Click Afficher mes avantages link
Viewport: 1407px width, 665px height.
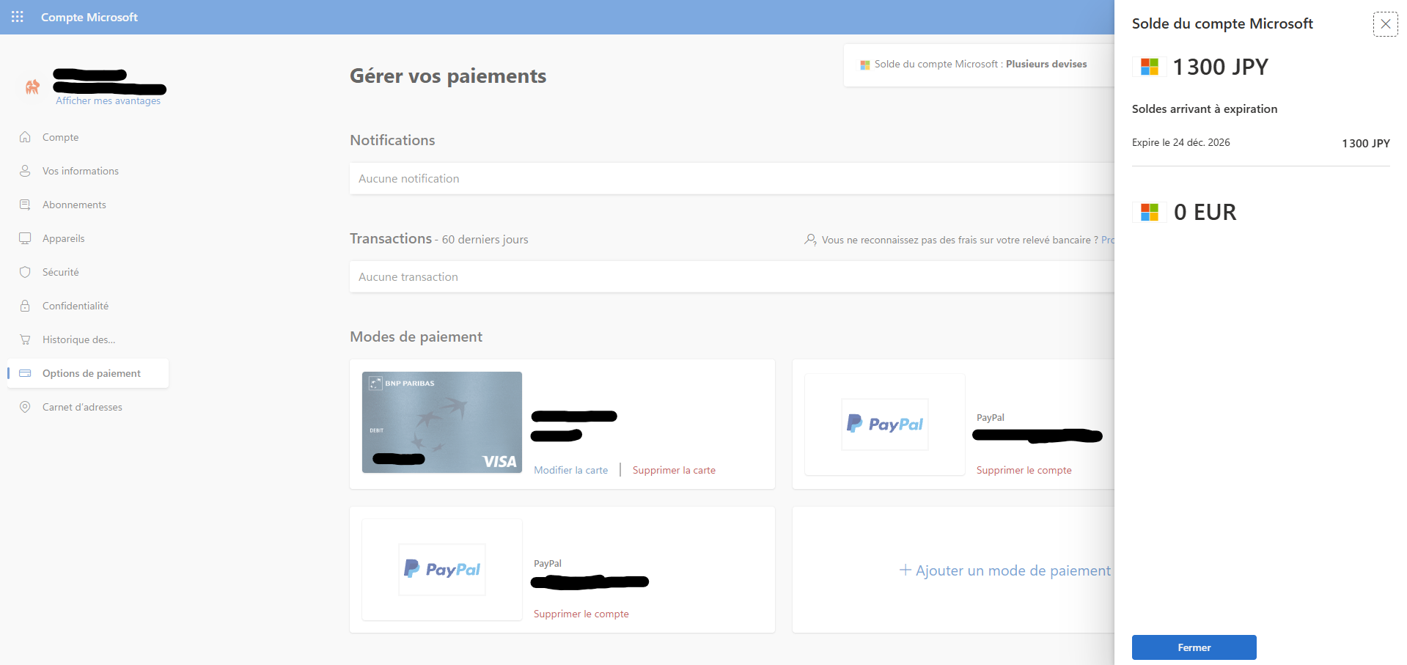[108, 100]
